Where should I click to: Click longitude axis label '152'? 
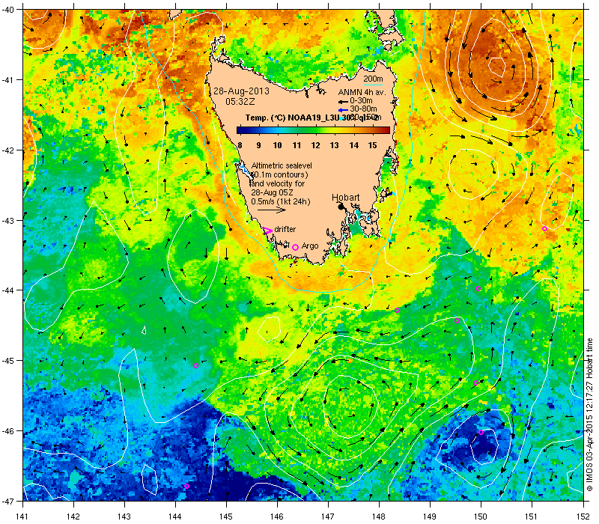coord(583,517)
